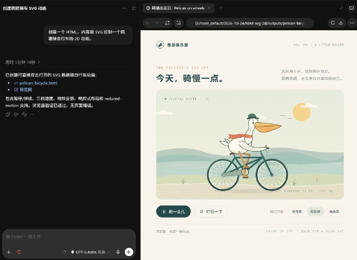Pause animation with 歇一会儿 button
This screenshot has width=357, height=260.
pyautogui.click(x=174, y=211)
